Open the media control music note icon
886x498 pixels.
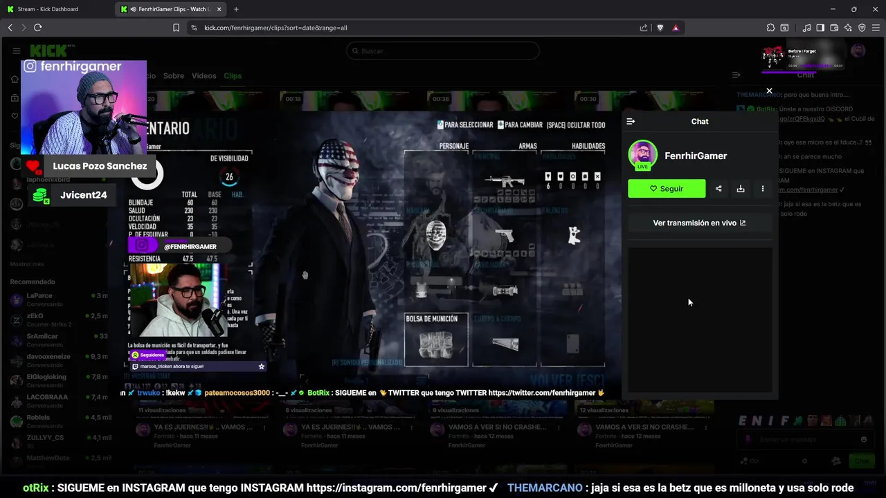point(806,28)
